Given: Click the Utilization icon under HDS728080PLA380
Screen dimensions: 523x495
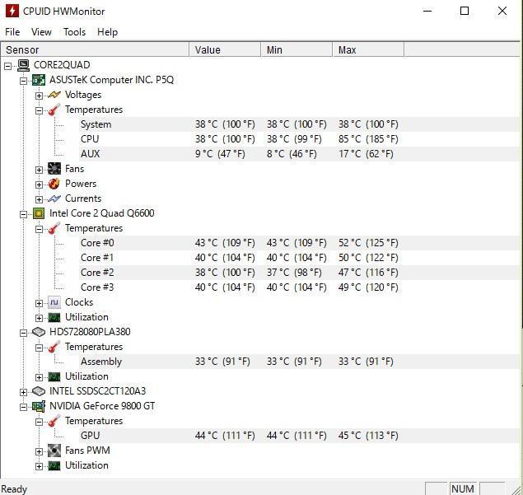Looking at the screenshot, I should point(54,376).
